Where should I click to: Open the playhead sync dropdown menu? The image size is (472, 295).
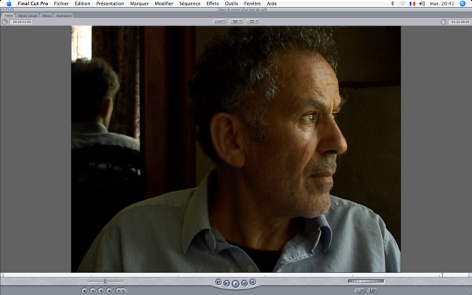pyautogui.click(x=236, y=21)
